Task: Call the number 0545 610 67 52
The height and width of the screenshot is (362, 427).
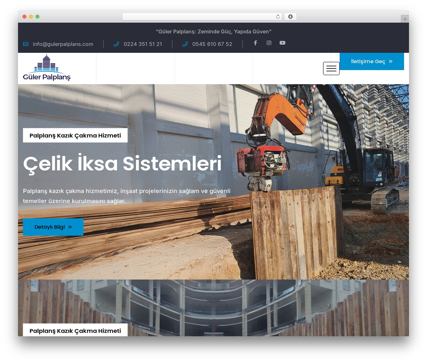Action: (212, 44)
